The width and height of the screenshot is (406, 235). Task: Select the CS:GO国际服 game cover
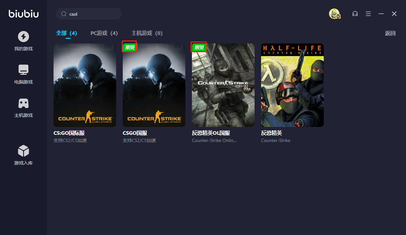click(85, 85)
